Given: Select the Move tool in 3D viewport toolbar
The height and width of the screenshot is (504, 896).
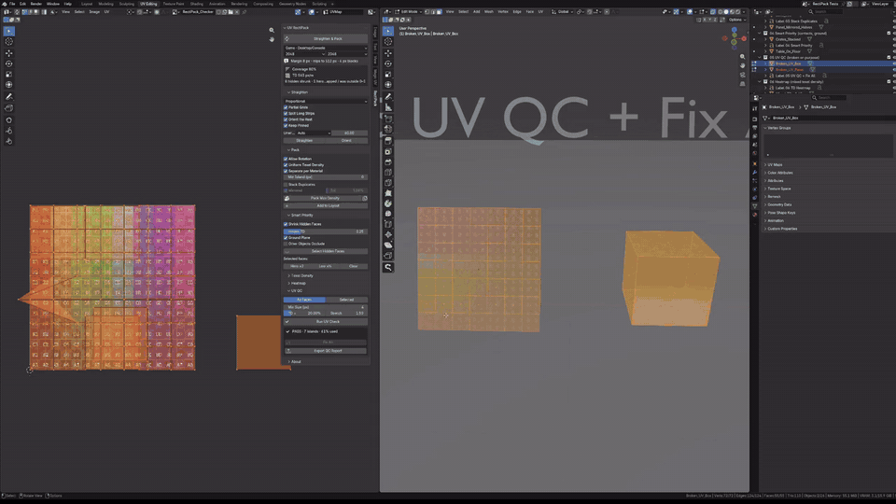Looking at the screenshot, I should 388,53.
